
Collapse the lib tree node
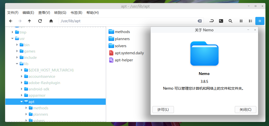(17, 64)
